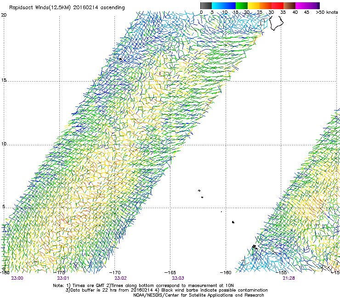Click the latitude axis label 15
340x298 pixels.
[x=4, y=80]
